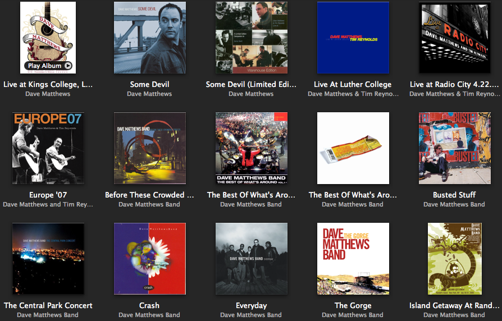Select the Radio City marquee album art
This screenshot has height=321, width=502.
pyautogui.click(x=455, y=38)
